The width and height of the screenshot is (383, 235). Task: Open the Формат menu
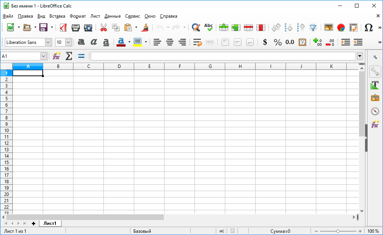[78, 16]
